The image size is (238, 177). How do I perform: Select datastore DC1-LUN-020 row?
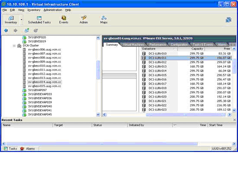pos(187,97)
